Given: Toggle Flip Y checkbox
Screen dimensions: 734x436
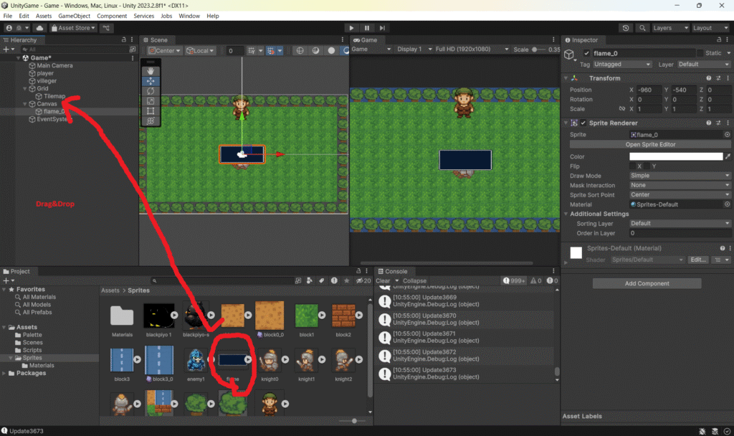Looking at the screenshot, I should coord(647,166).
